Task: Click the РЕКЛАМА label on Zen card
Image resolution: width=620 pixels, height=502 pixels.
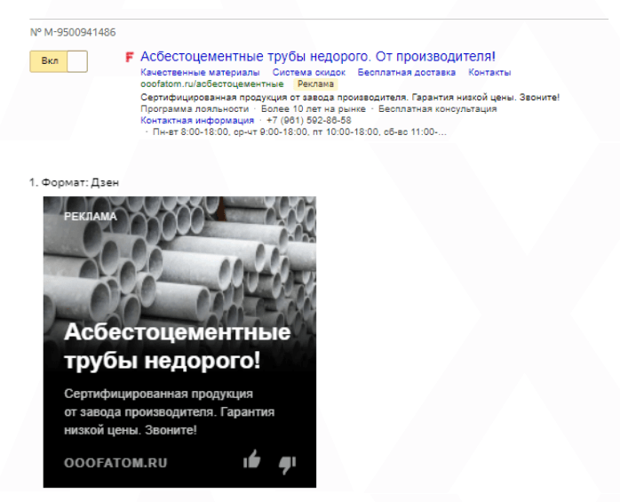Action: (x=91, y=217)
